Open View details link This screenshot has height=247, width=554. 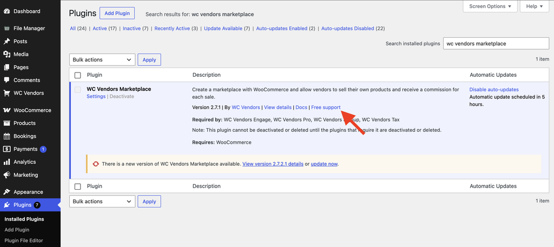point(278,107)
